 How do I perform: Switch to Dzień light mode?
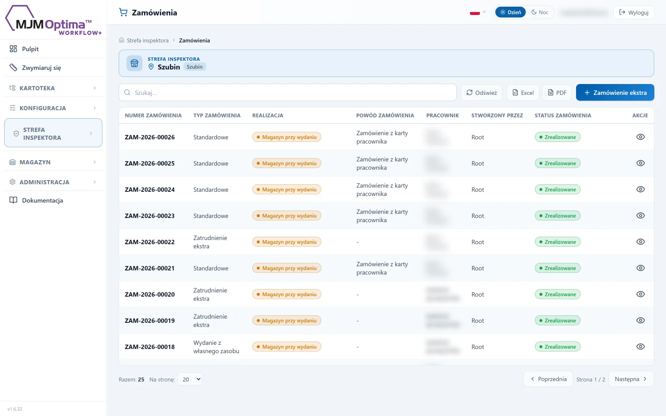[x=510, y=12]
